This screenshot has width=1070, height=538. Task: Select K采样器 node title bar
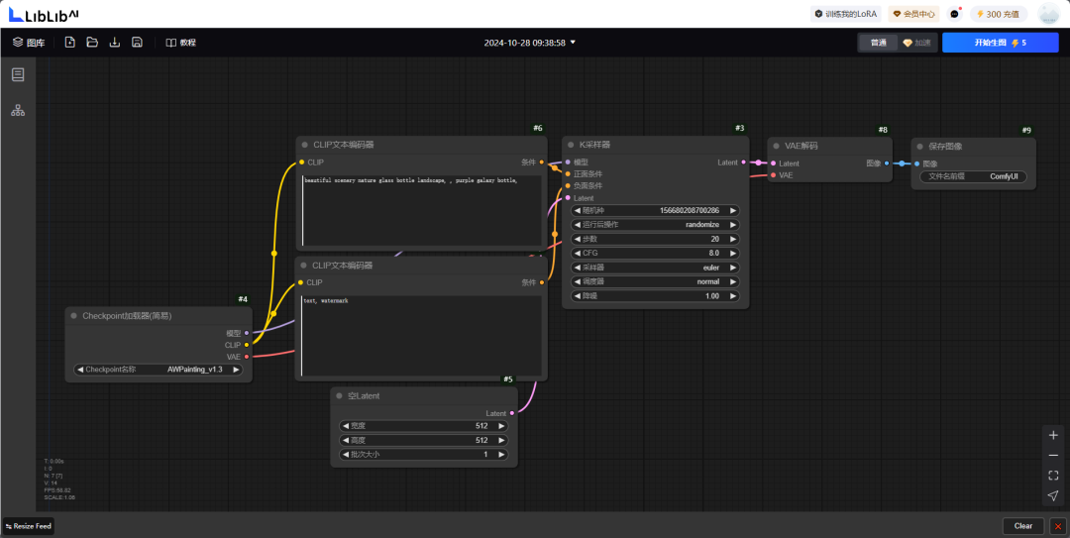655,145
